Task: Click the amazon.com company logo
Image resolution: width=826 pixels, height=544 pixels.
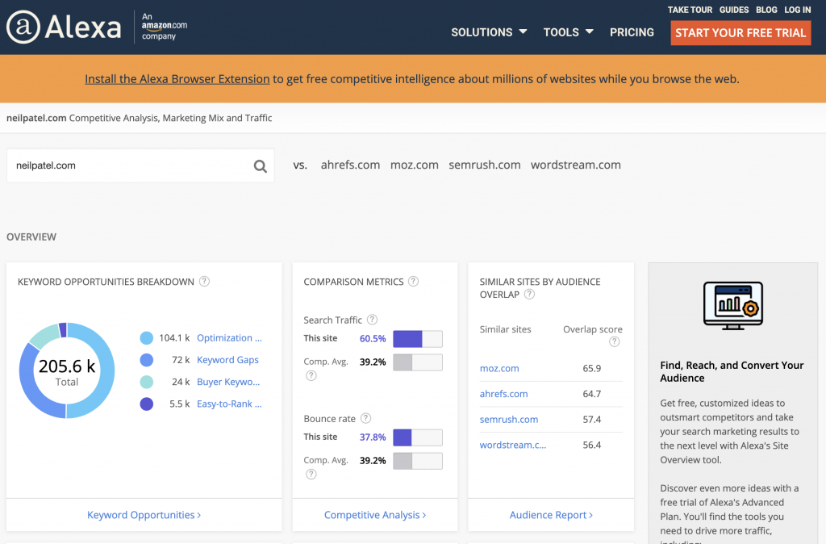Action: pyautogui.click(x=165, y=27)
